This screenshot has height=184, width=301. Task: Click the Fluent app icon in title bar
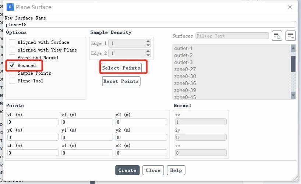10,7
